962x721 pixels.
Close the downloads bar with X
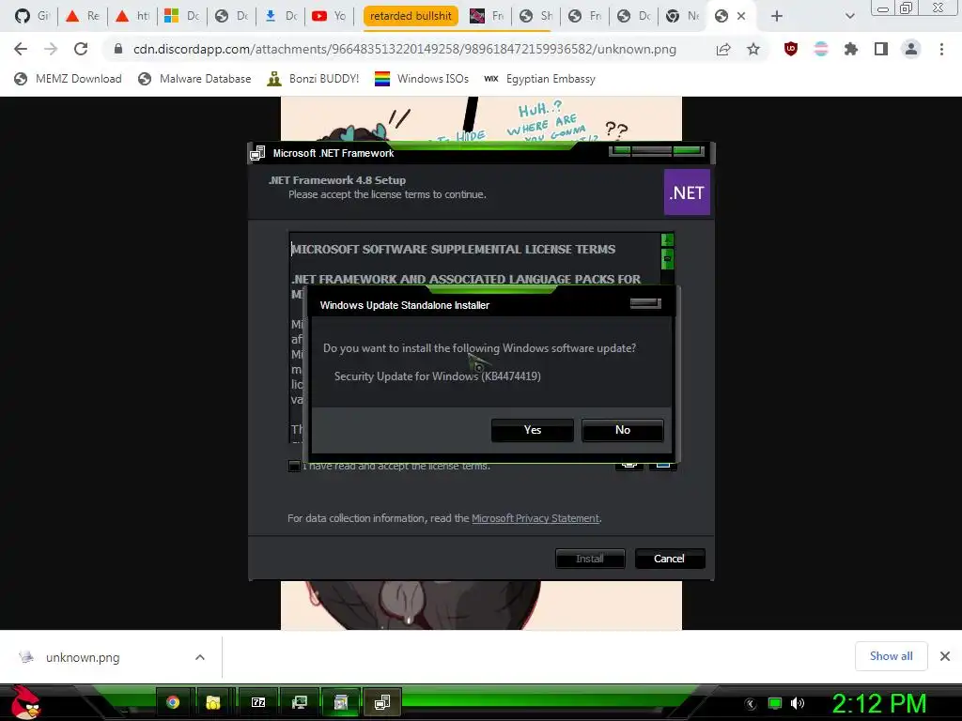[945, 656]
